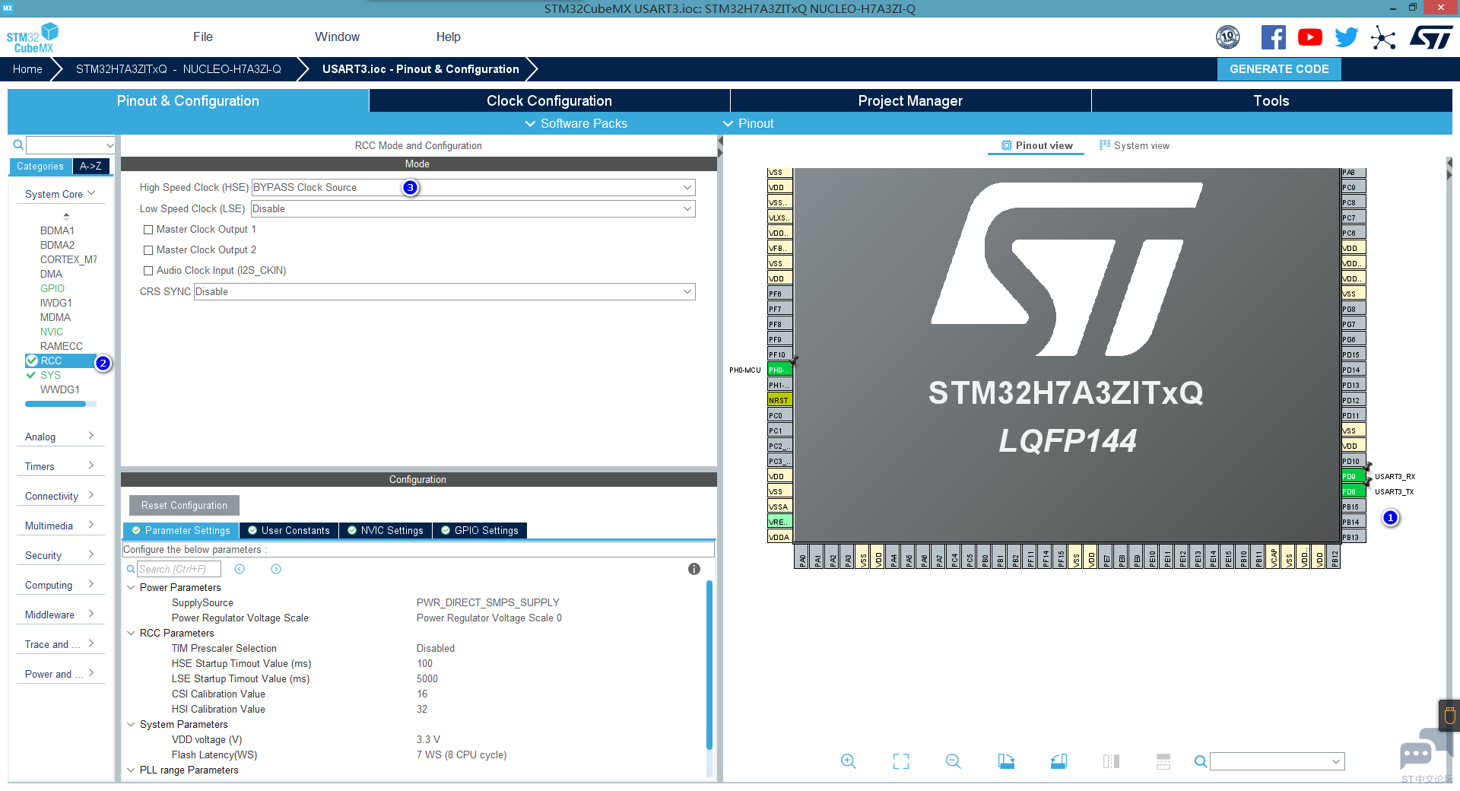
Task: Expand the Computing category
Action: click(x=60, y=585)
